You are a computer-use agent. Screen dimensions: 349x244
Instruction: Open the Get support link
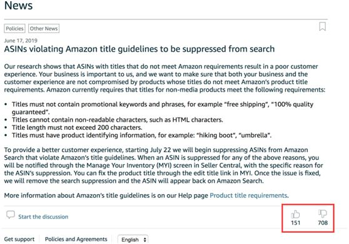[x=19, y=239]
